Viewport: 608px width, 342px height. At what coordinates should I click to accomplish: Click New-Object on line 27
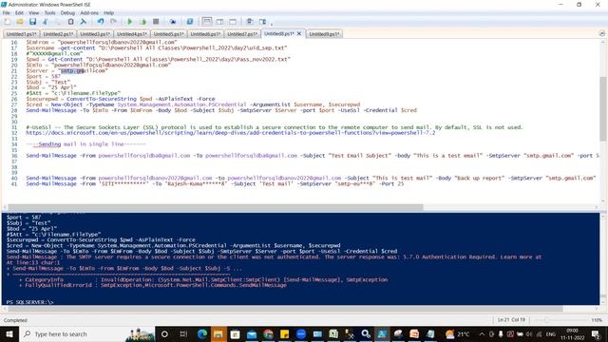pyautogui.click(x=66, y=104)
